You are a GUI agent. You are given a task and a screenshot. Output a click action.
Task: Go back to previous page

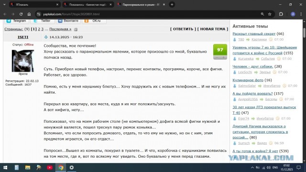(5, 14)
